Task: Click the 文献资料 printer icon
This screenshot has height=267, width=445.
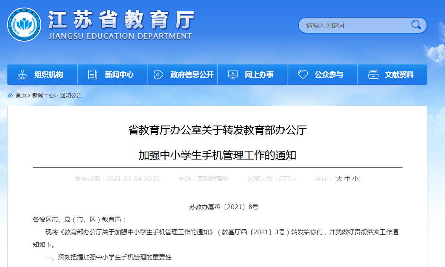Action: click(x=373, y=75)
